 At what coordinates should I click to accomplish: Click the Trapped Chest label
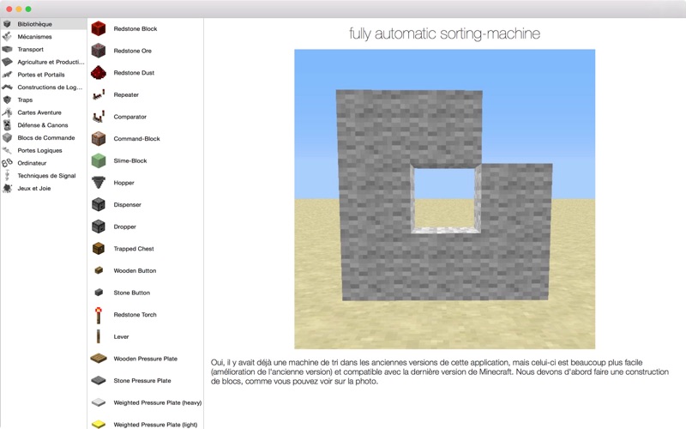(x=134, y=249)
